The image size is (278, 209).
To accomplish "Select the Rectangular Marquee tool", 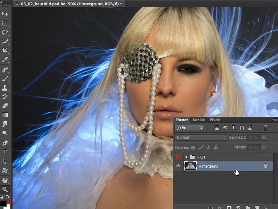I will pos(5,23).
